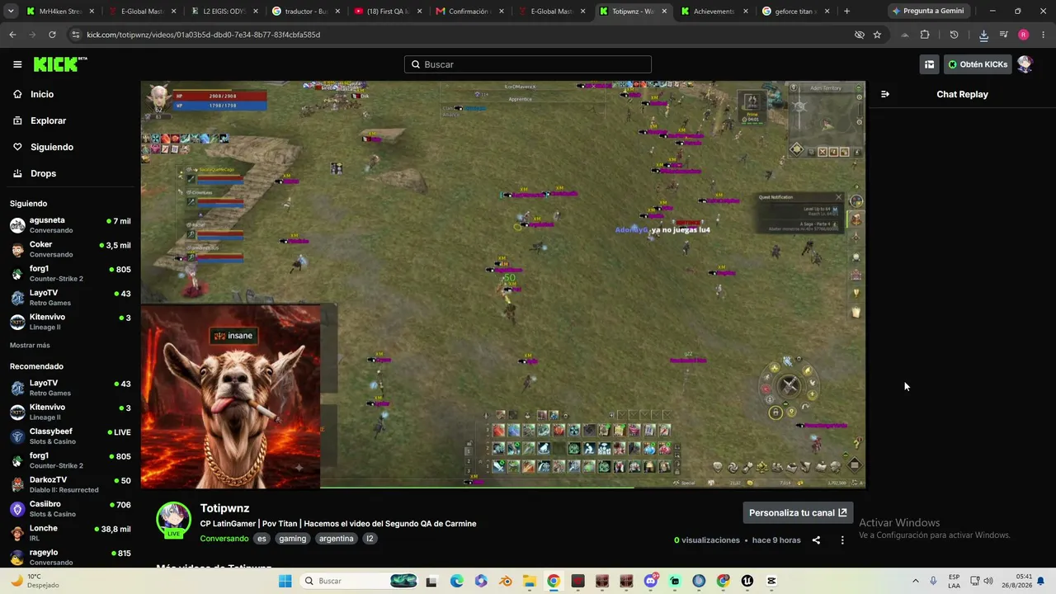
Task: Open File Explorer from the taskbar
Action: [x=529, y=581]
